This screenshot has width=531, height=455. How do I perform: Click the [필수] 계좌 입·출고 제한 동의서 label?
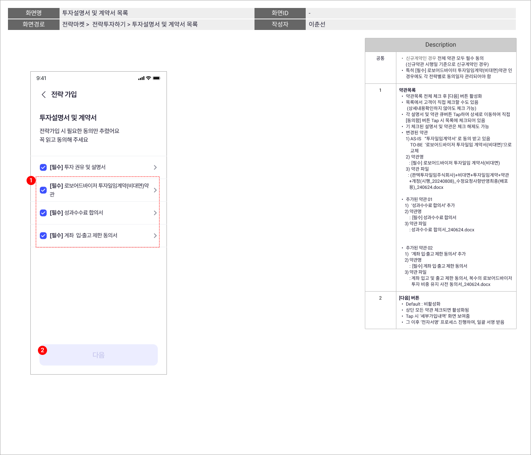[83, 235]
